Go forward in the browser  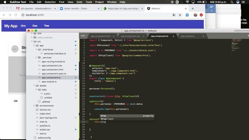[10, 15]
